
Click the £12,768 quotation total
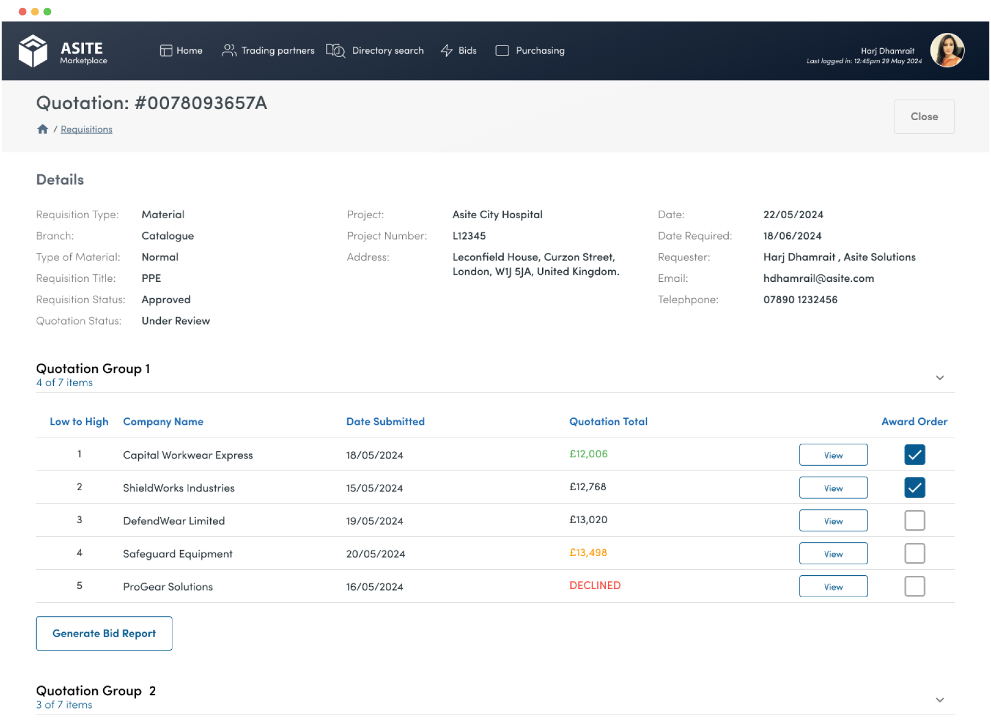[x=588, y=487]
